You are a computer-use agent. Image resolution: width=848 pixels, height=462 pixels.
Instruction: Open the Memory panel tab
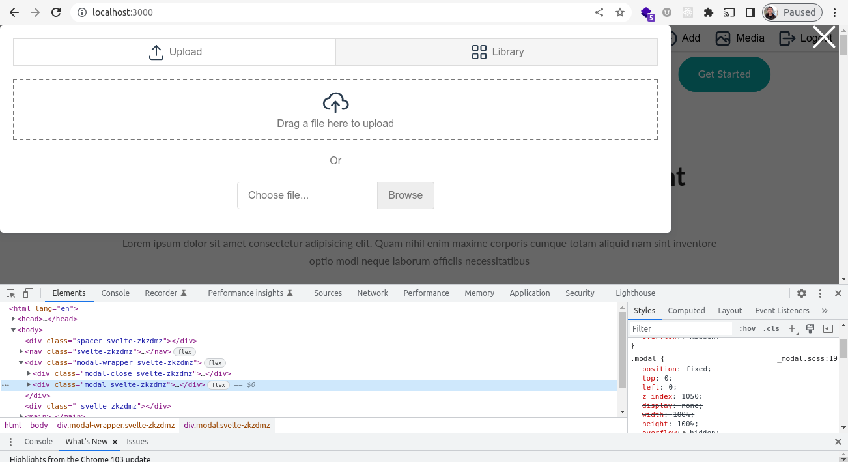pos(479,293)
